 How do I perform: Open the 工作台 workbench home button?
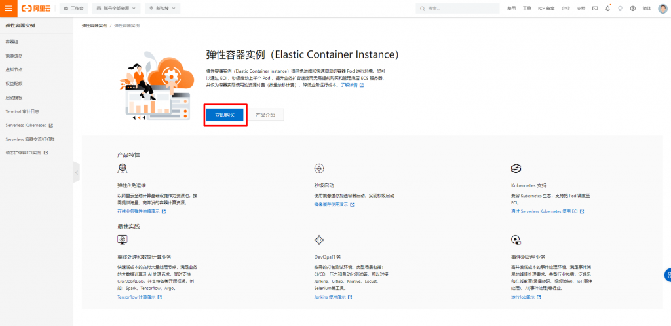click(73, 9)
